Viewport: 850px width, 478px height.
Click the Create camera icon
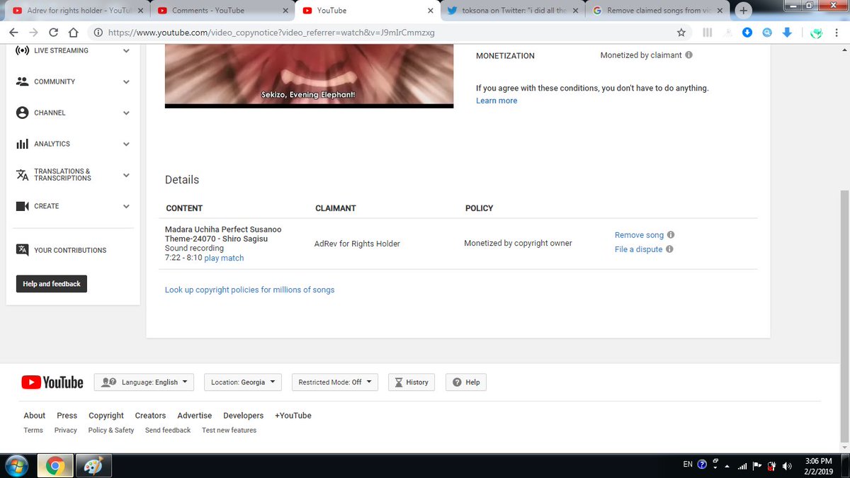tap(22, 206)
